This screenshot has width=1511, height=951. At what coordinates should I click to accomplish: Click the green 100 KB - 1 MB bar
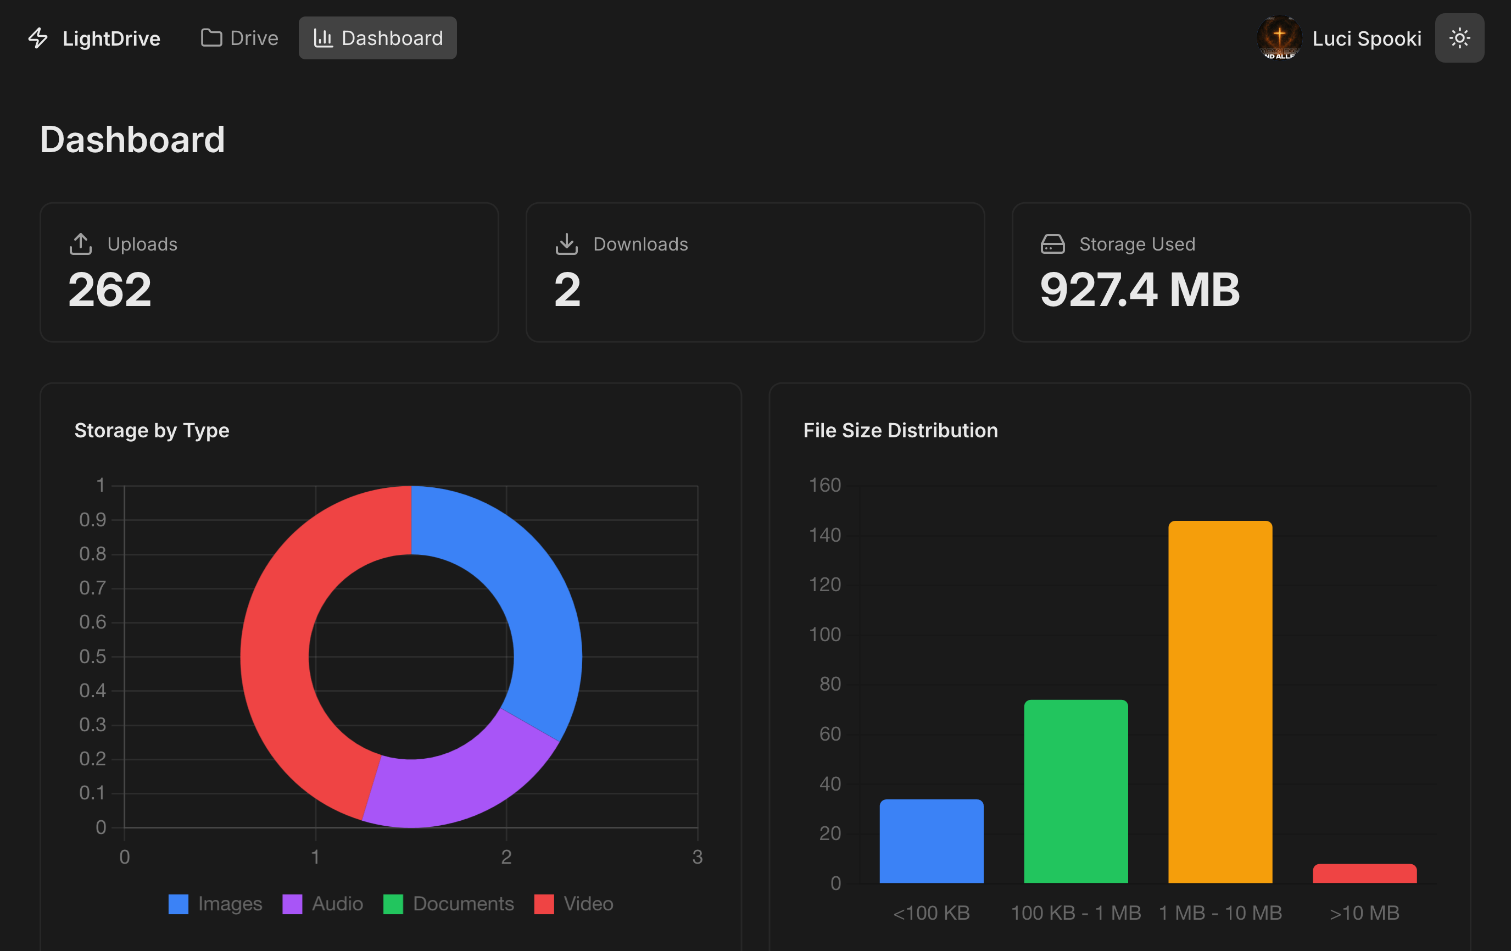1076,792
